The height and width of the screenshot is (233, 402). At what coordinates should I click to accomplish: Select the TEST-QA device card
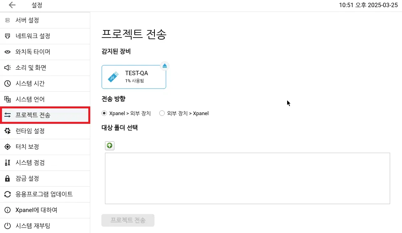tap(134, 77)
